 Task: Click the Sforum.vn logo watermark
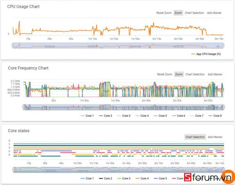click(208, 177)
